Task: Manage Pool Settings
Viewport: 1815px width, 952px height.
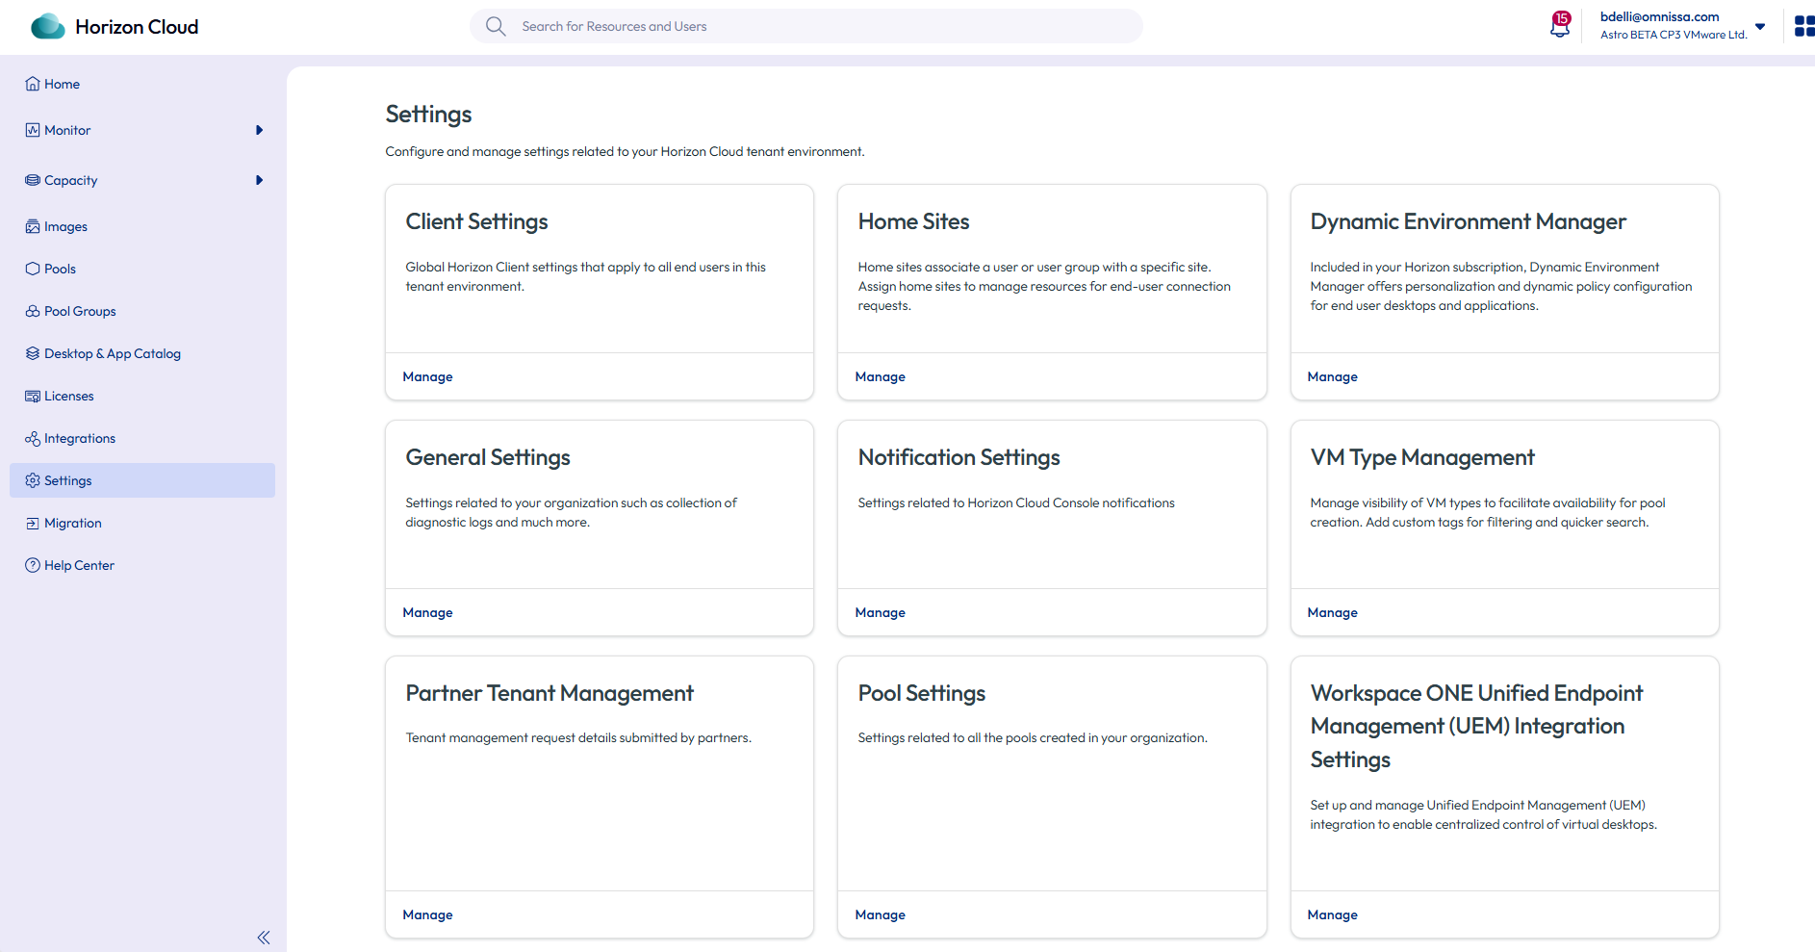Action: 880,914
